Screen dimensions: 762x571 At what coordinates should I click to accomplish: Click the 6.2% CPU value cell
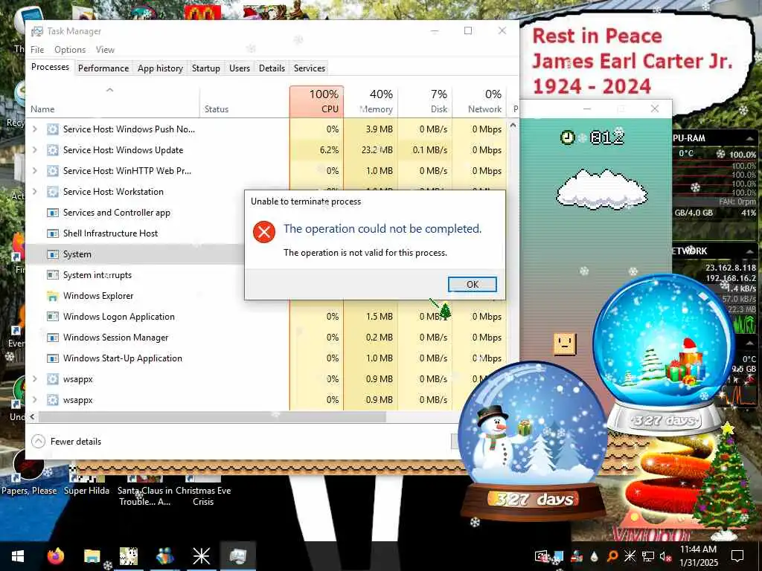(x=317, y=150)
